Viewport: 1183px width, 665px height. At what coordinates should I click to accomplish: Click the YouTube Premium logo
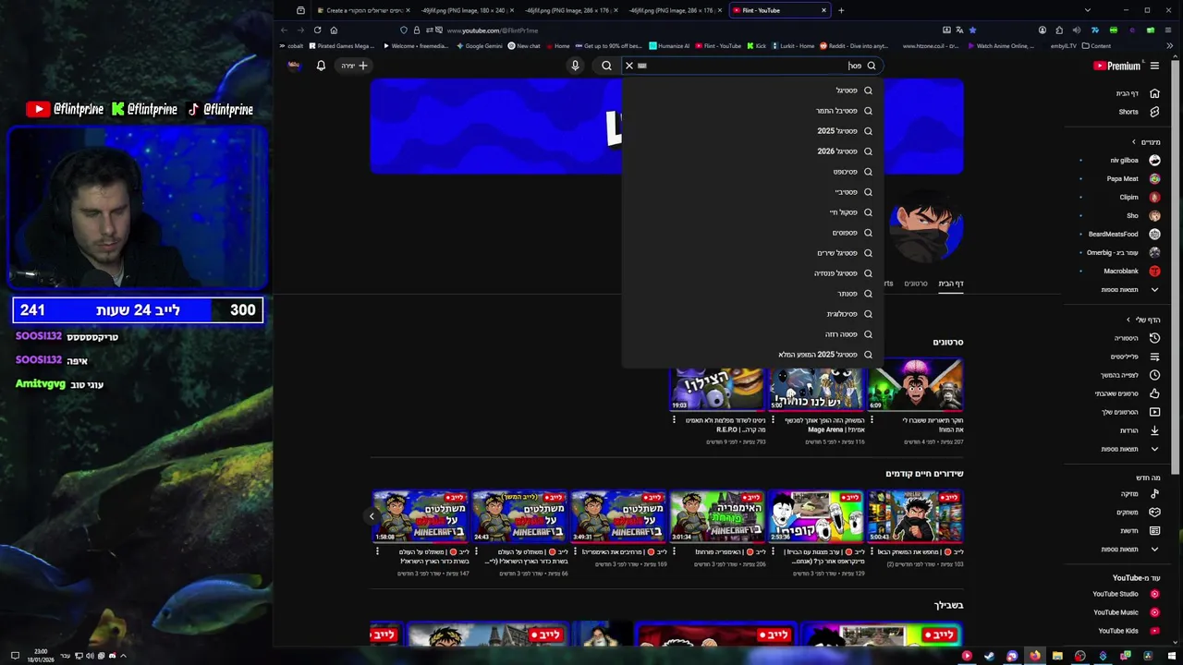[x=1116, y=66]
